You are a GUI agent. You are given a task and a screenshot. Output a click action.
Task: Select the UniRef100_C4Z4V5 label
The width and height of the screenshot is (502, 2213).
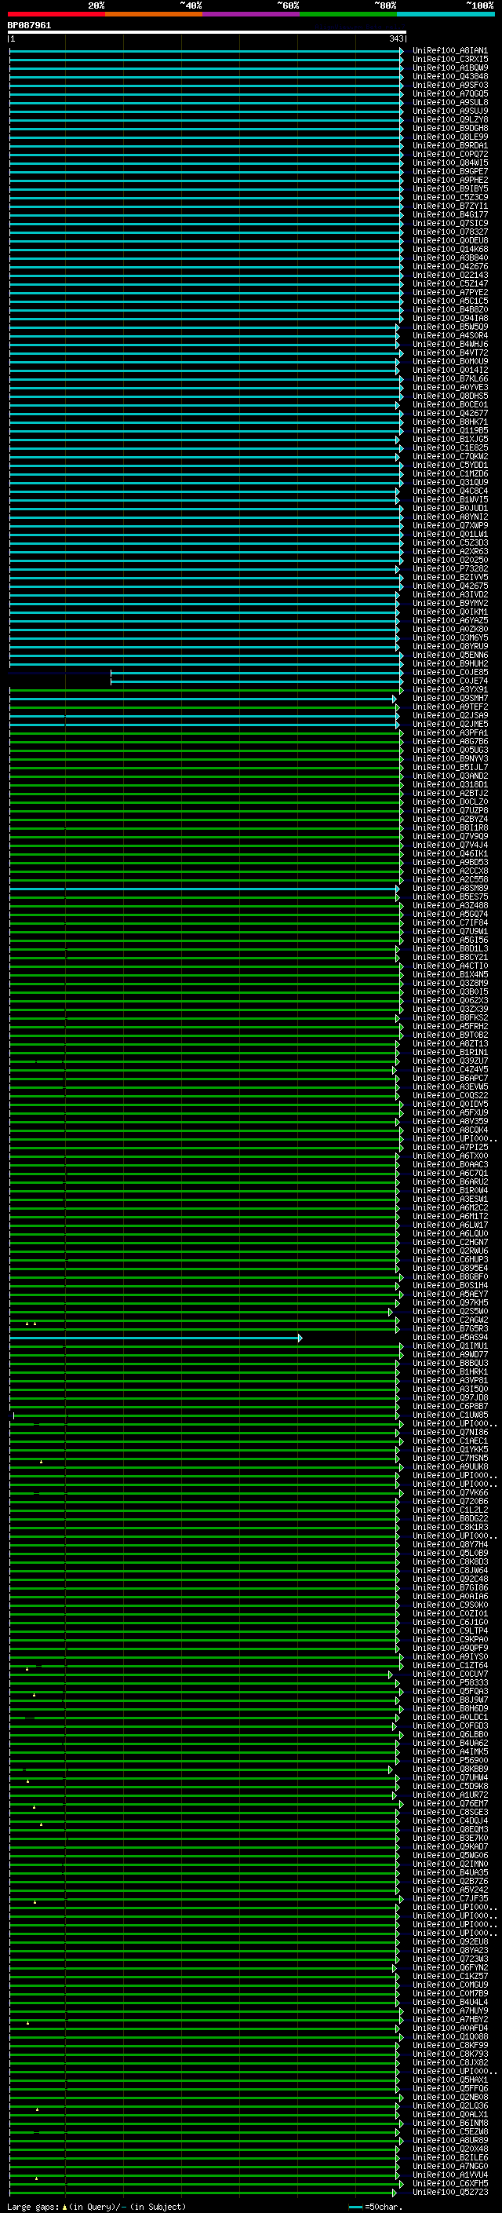[449, 1069]
